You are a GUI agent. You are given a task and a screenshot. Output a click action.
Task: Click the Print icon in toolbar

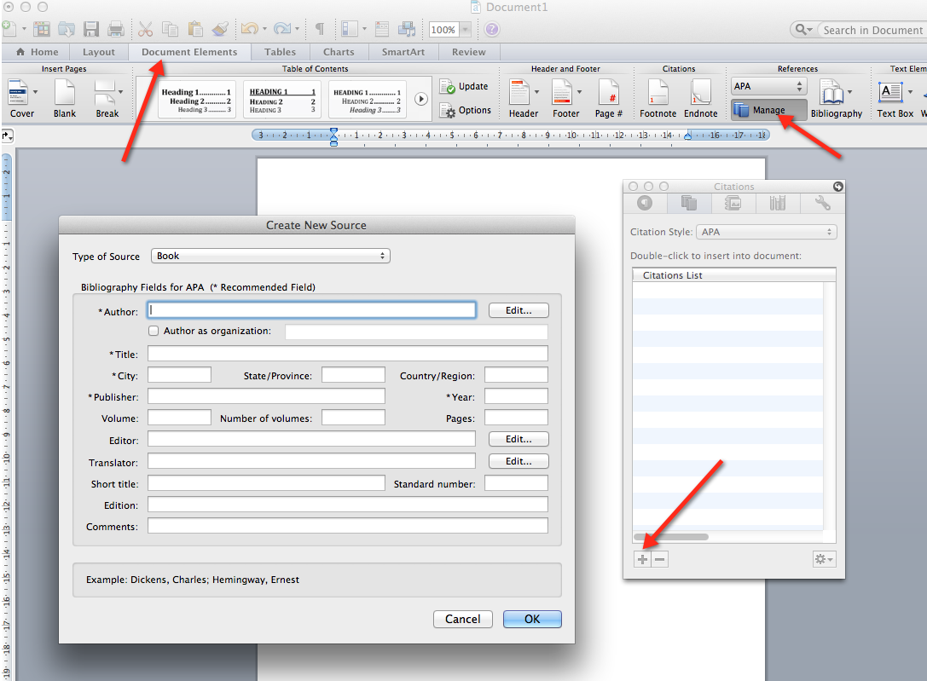116,29
